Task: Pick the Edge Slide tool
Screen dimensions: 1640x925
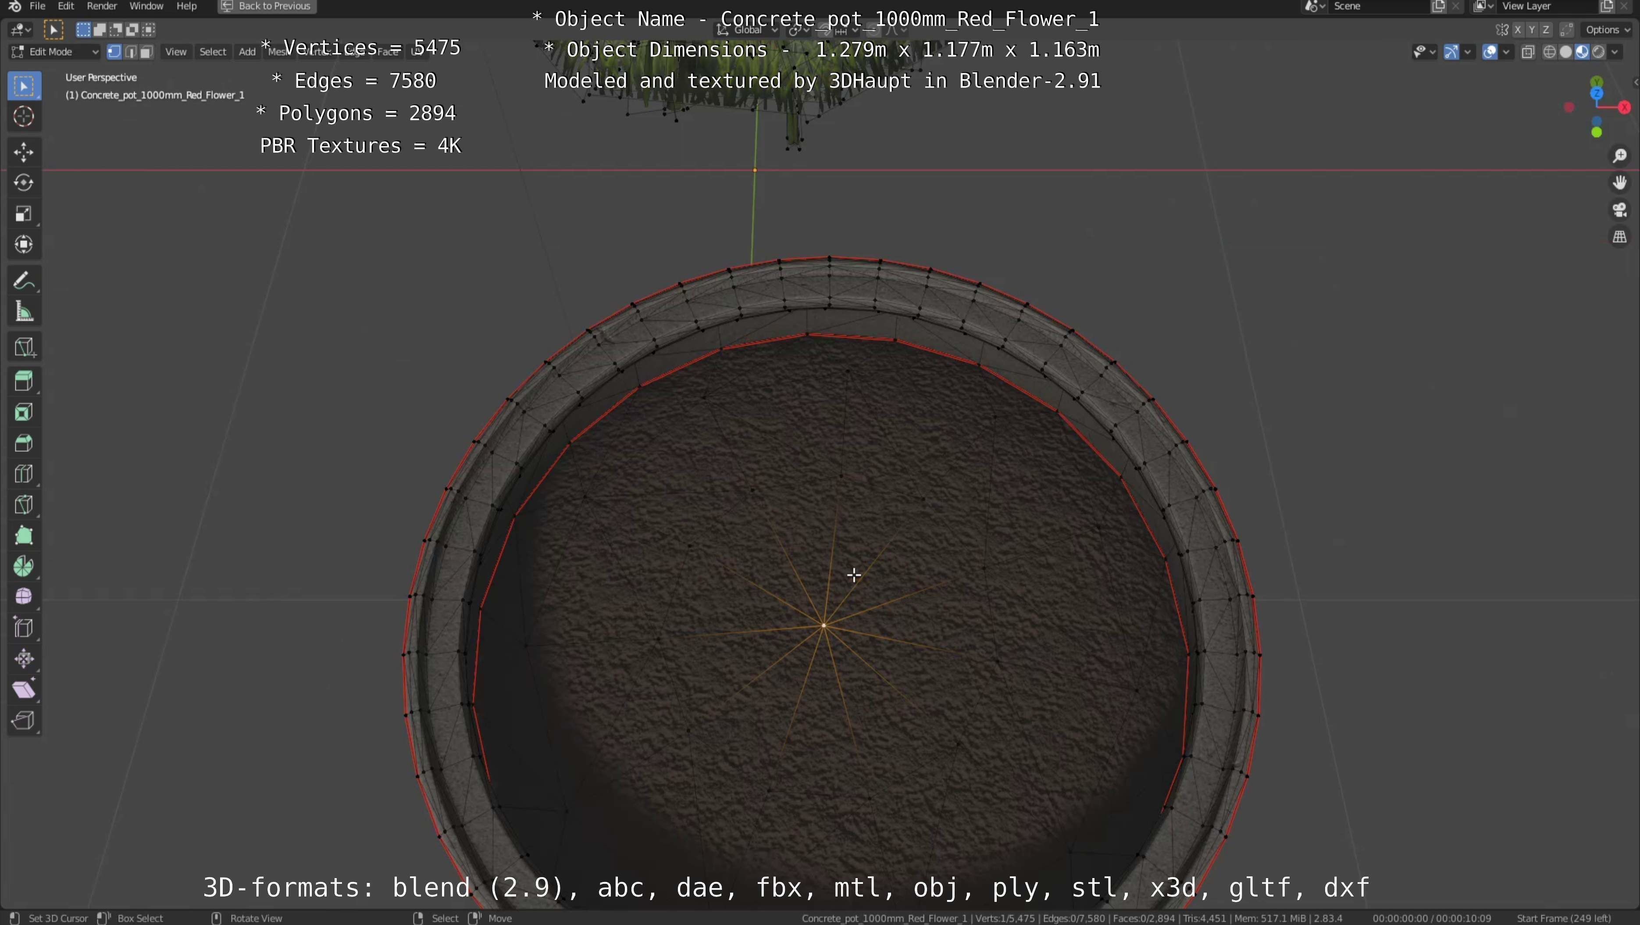Action: [x=24, y=628]
